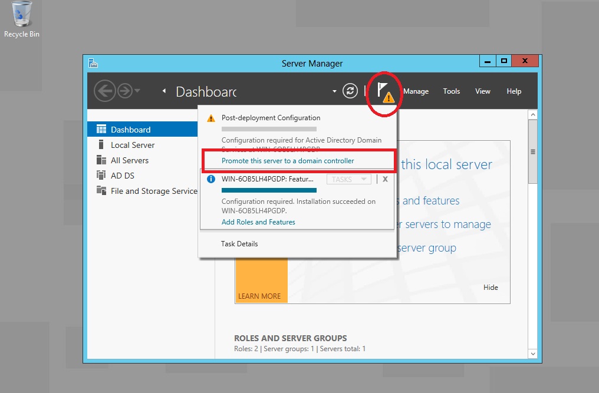Refresh the Server Manager dashboard
Screen dimensions: 599x393
click(350, 91)
